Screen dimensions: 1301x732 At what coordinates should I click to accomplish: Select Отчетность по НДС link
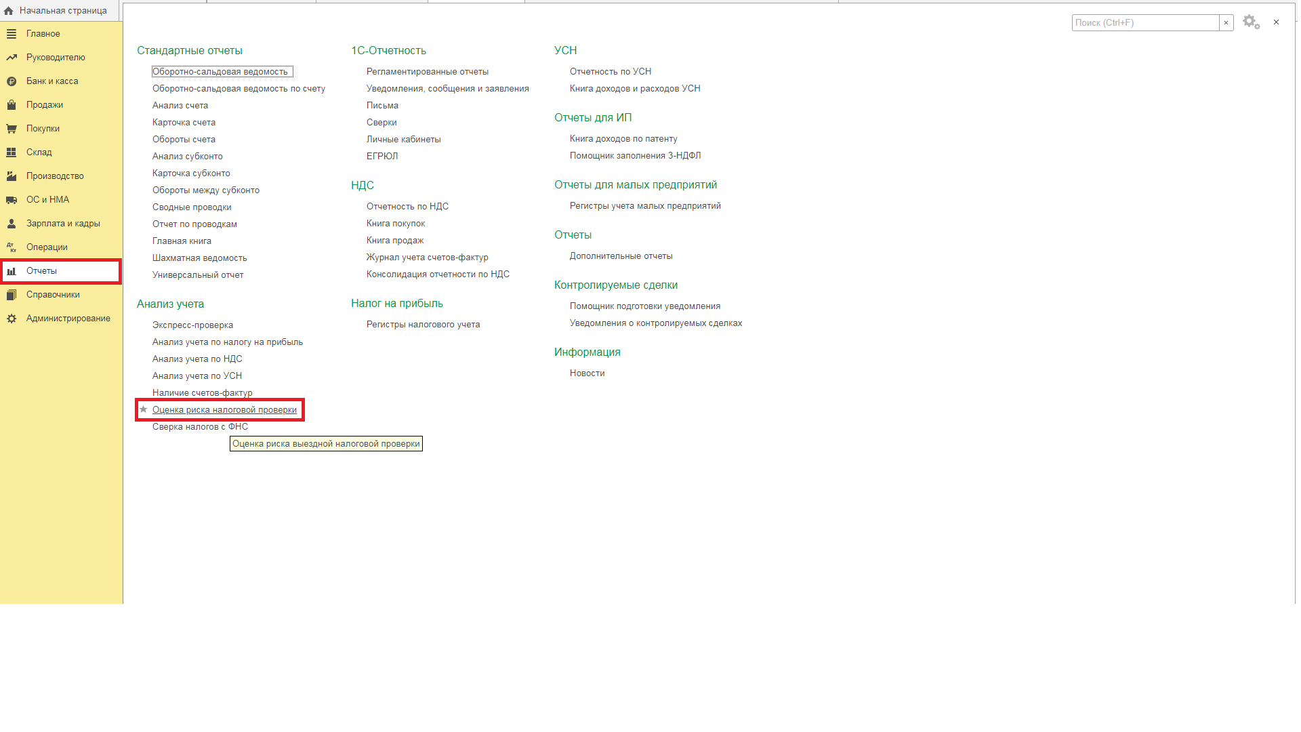tap(407, 207)
